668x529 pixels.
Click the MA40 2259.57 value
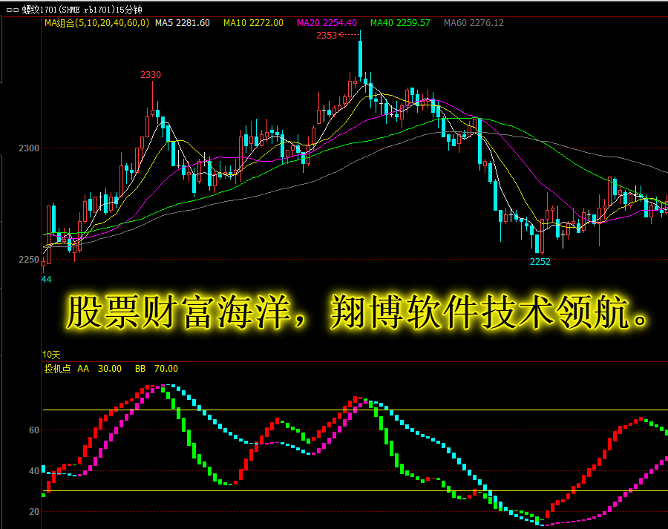tap(400, 23)
